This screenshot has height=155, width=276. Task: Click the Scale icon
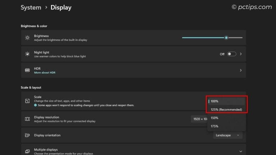click(x=27, y=101)
